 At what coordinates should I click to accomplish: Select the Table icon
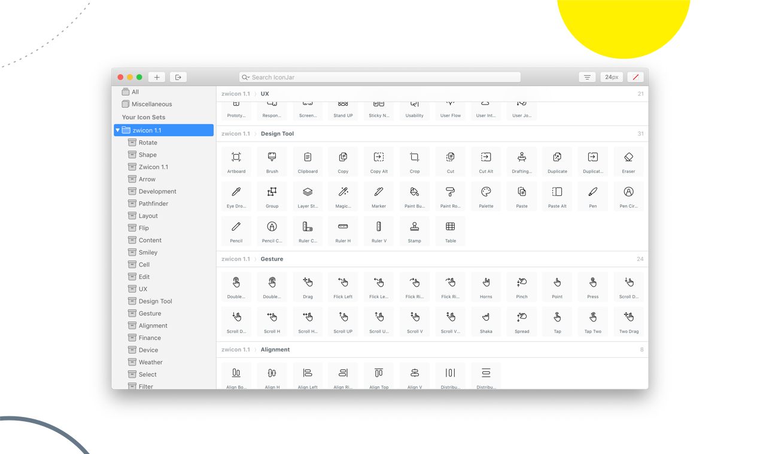click(450, 231)
